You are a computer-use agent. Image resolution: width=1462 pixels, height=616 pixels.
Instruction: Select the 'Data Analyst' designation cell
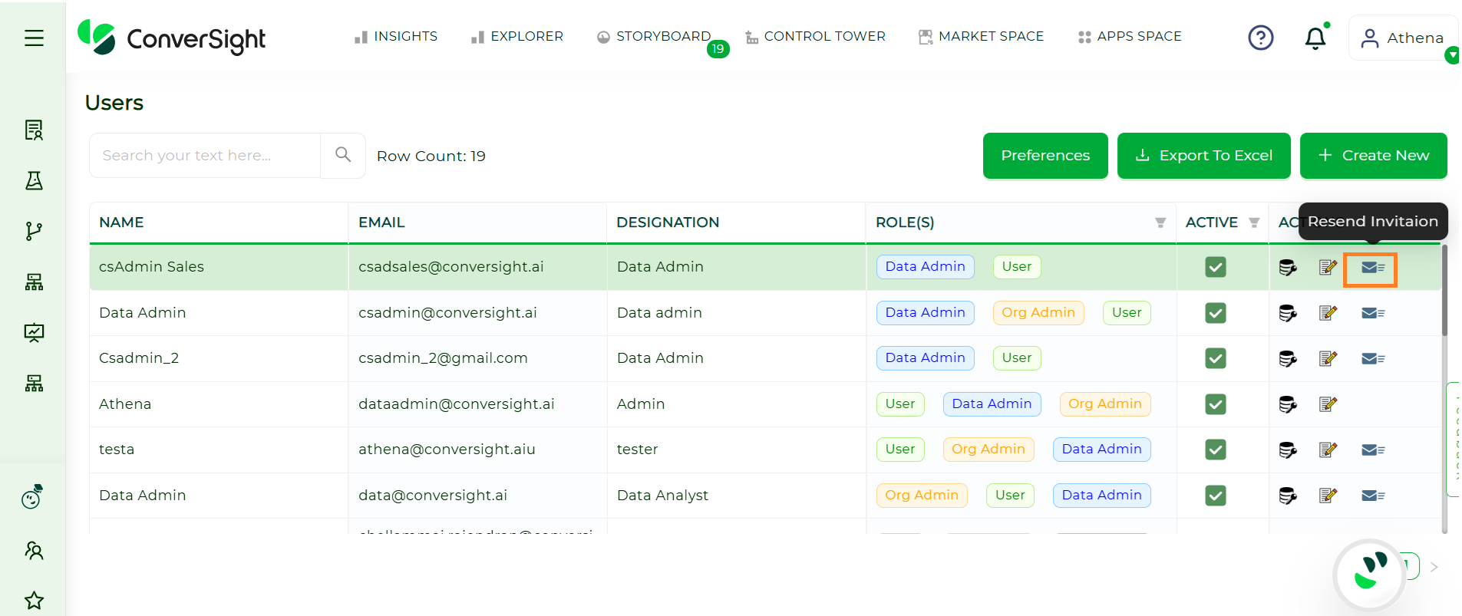736,496
